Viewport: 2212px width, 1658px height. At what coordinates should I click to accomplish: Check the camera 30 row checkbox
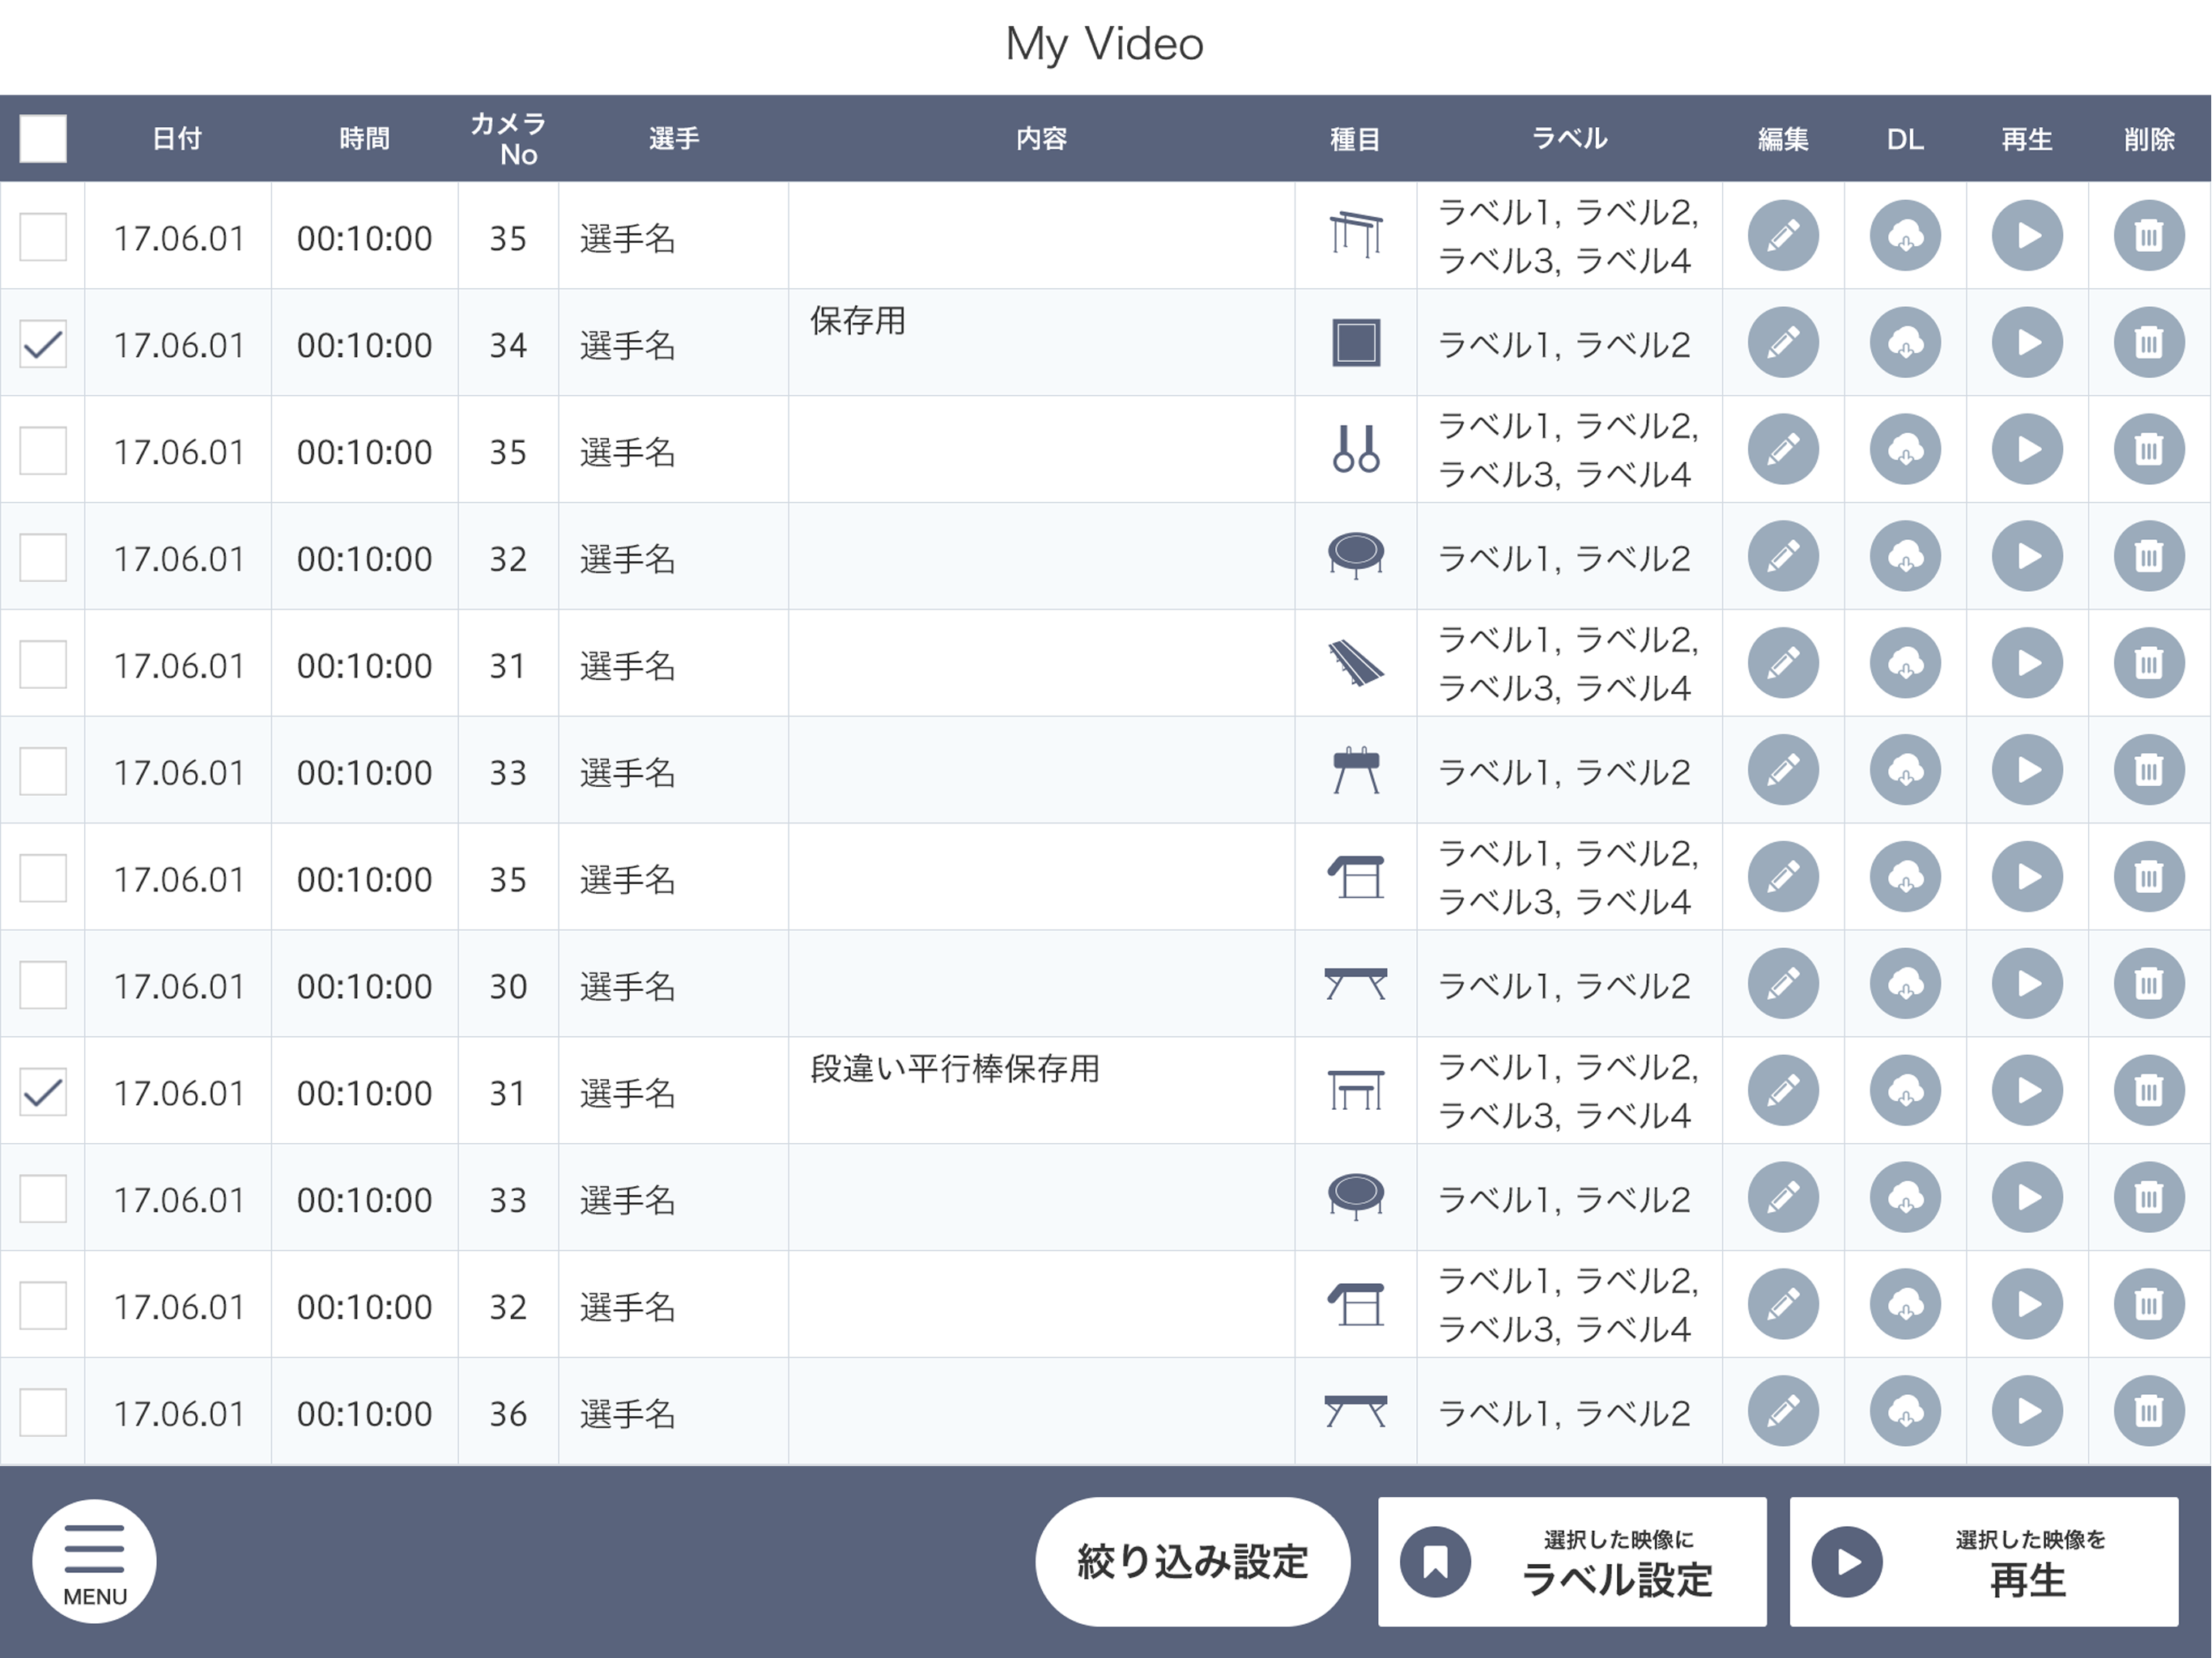[43, 985]
